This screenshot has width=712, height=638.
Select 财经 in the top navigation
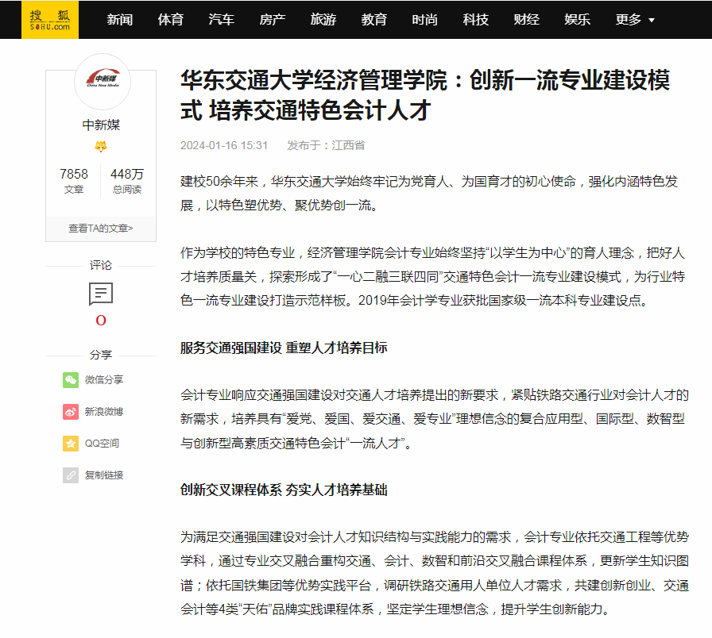point(527,20)
